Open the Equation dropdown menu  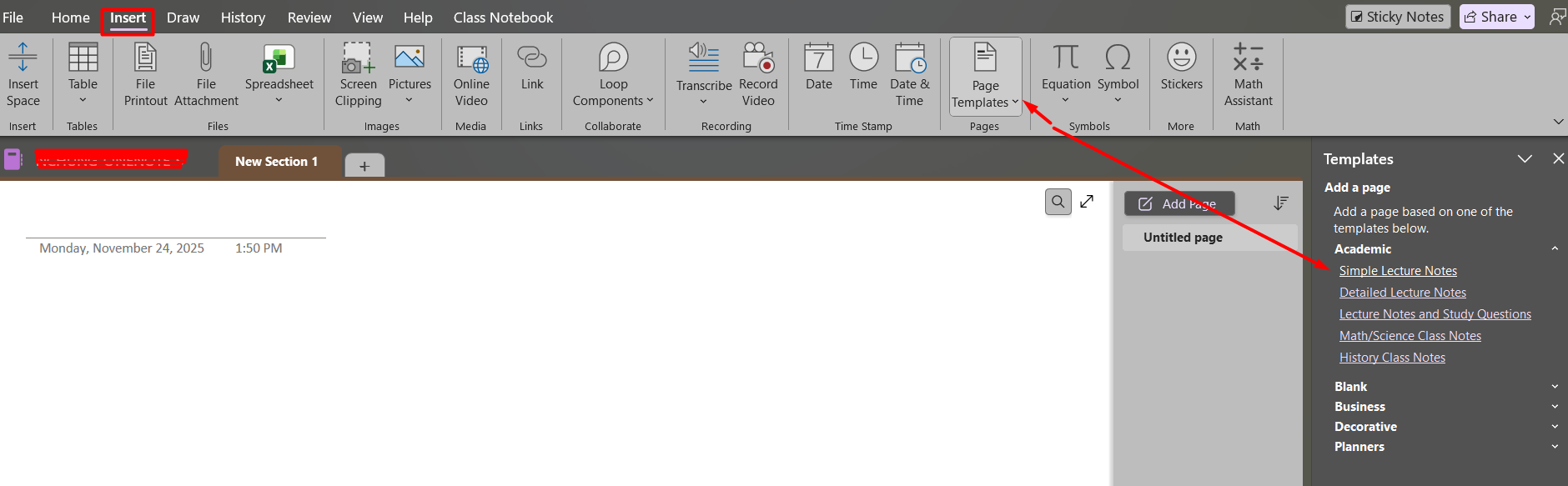pos(1065,101)
